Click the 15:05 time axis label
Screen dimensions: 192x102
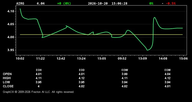102,59
